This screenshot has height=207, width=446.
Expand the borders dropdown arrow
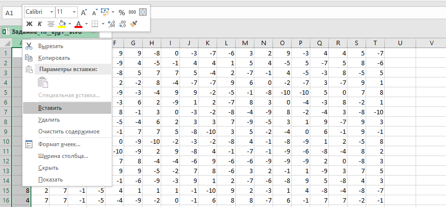coord(102,24)
